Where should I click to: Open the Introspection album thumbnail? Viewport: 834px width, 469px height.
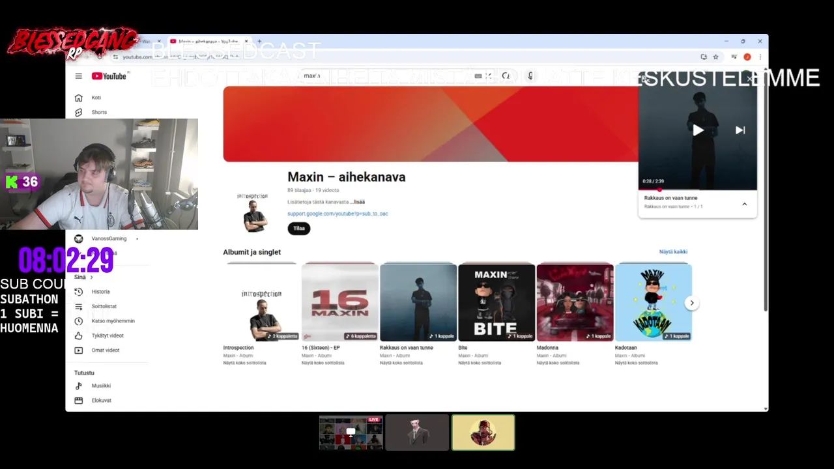[261, 302]
